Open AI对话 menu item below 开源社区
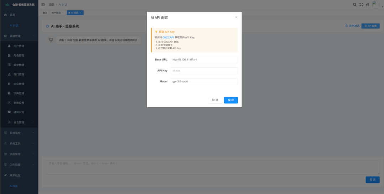The height and width of the screenshot is (194, 384). pos(14,186)
